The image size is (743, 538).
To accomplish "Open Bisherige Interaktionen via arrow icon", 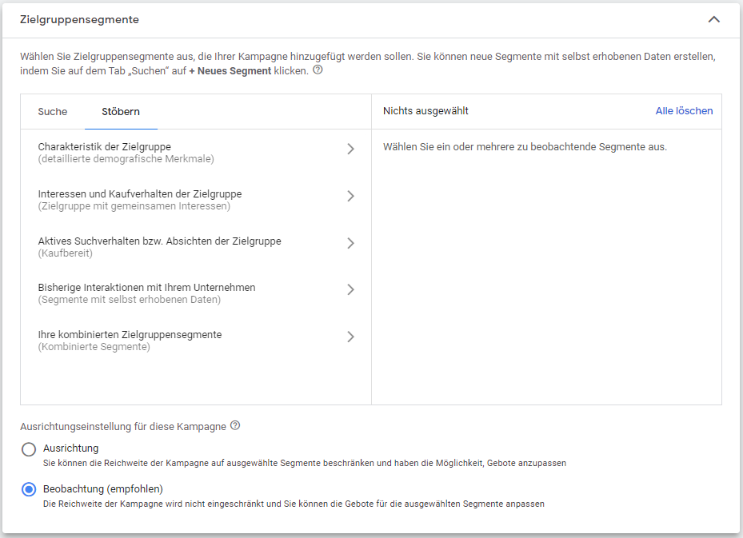I will tap(350, 289).
